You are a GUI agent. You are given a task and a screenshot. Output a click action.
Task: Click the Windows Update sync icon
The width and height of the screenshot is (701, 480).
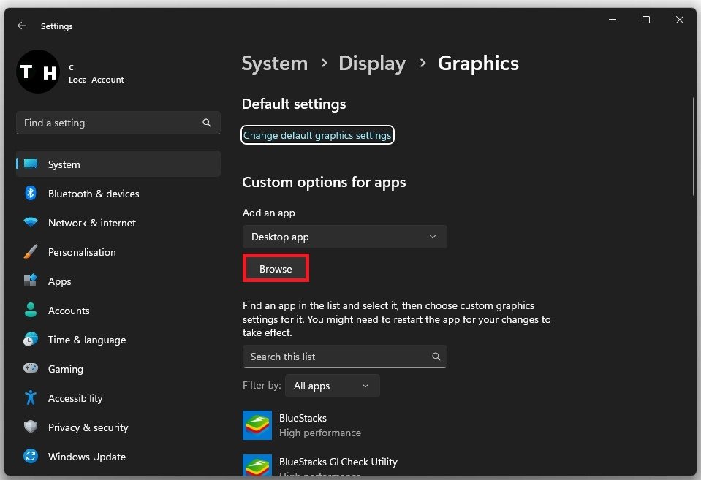coord(31,457)
